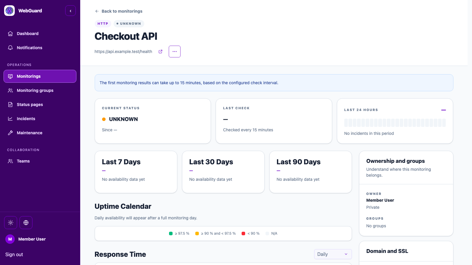The width and height of the screenshot is (472, 265).
Task: Click the Member User name in sidebar
Action: pyautogui.click(x=32, y=239)
